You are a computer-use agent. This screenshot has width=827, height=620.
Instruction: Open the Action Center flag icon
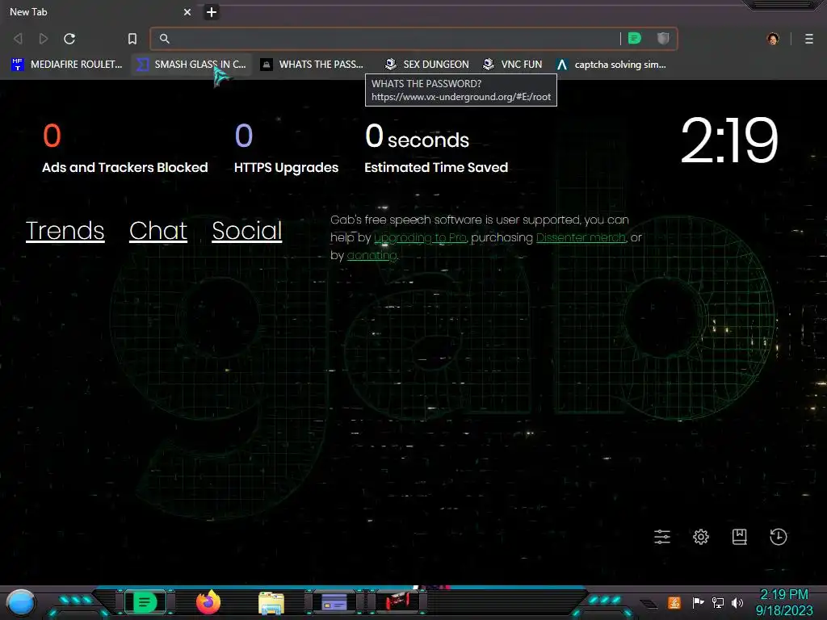point(698,602)
